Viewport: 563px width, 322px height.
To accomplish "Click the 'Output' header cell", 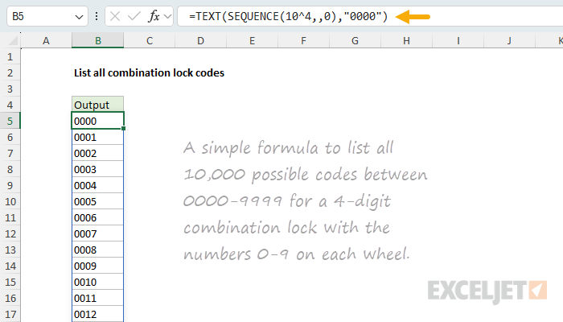I will pos(97,105).
